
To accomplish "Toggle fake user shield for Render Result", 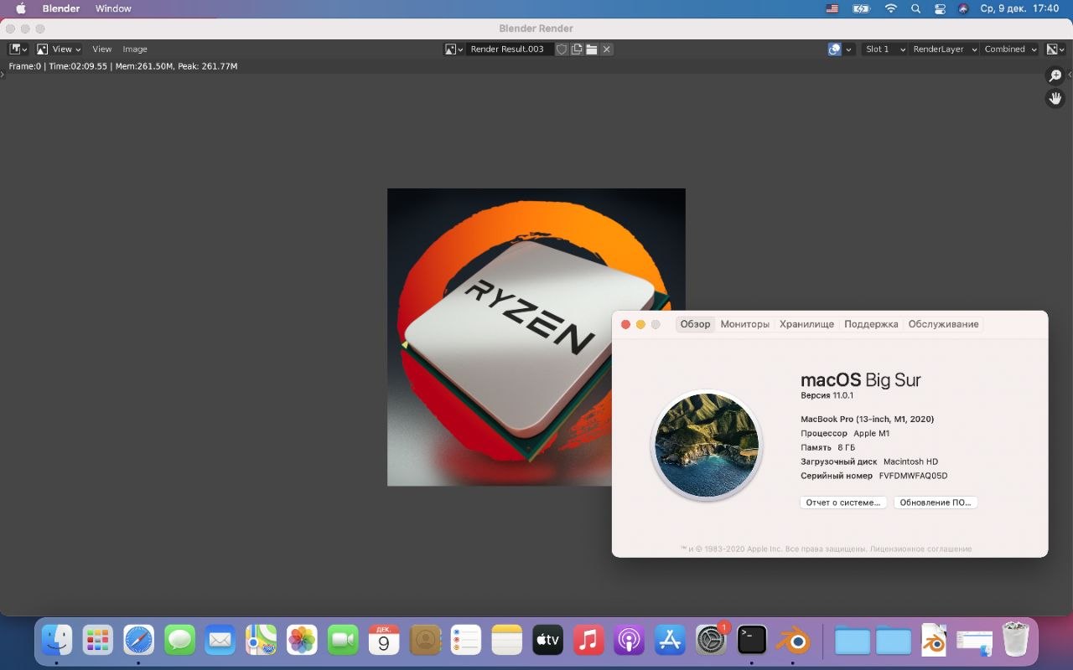I will pyautogui.click(x=562, y=49).
